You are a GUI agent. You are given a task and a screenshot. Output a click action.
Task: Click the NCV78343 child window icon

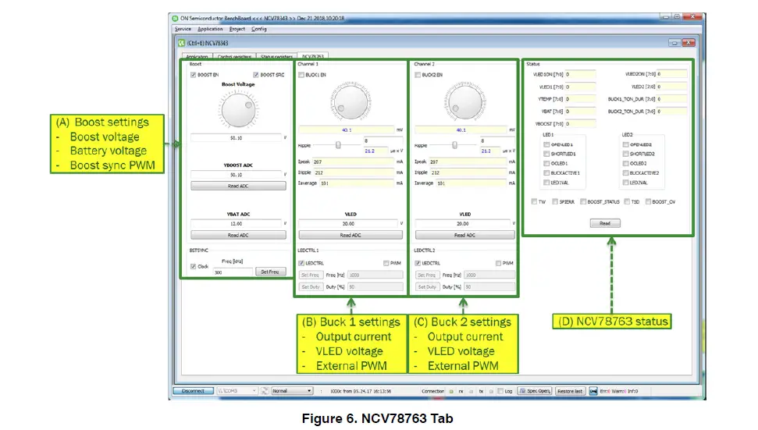click(x=181, y=43)
